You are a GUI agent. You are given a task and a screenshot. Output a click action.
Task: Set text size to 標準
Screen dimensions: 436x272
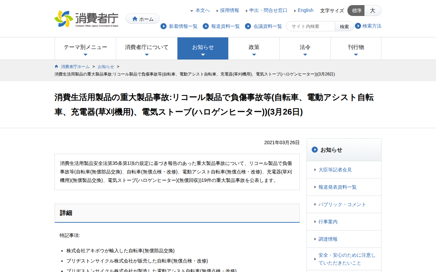(356, 11)
